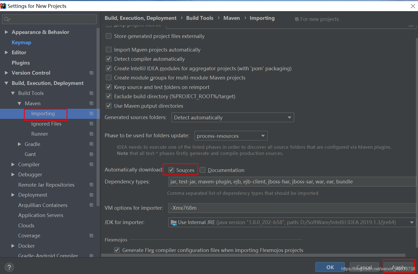Click project-level icon beside Arquillian Containers
418x274 pixels.
tap(91, 205)
